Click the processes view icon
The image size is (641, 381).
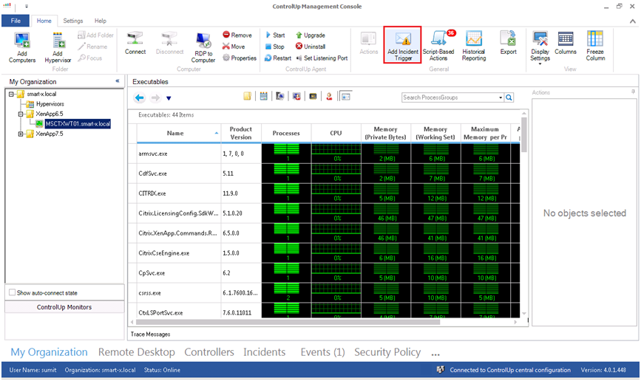click(313, 97)
